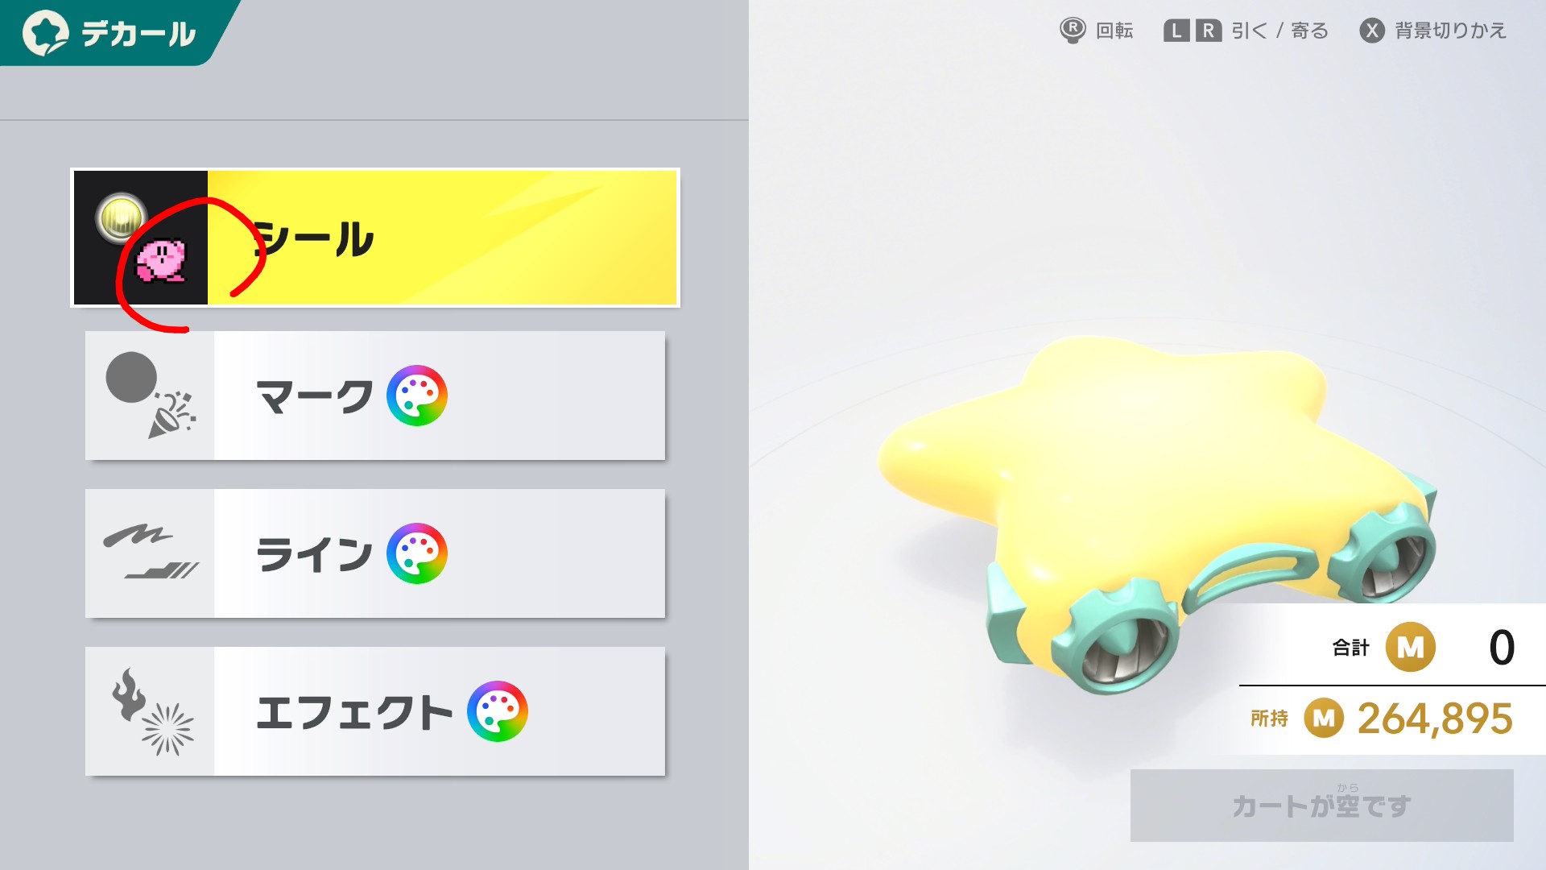This screenshot has height=870, width=1546.
Task: Click the color palette icon beside ライン
Action: click(417, 553)
